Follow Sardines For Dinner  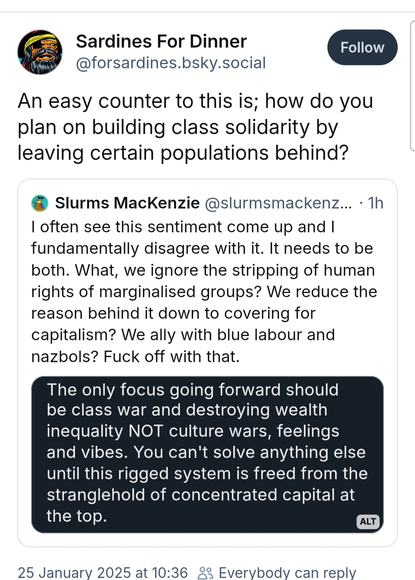(362, 47)
